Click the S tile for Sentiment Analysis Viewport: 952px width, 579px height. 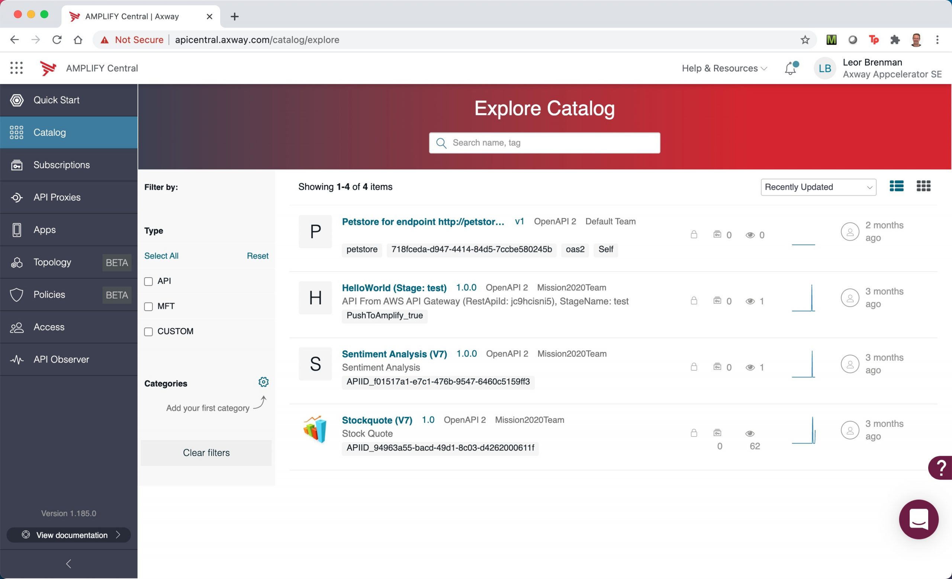click(315, 364)
